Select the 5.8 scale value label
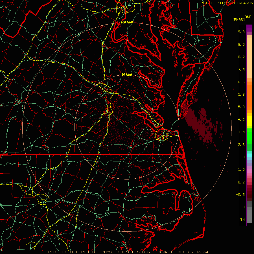This screenshot has height=254, width=254. [x=241, y=95]
